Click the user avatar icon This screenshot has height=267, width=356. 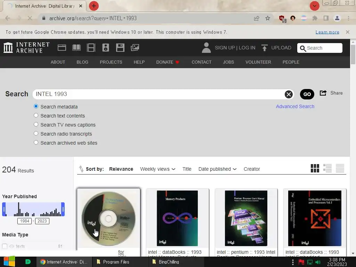[x=206, y=48]
